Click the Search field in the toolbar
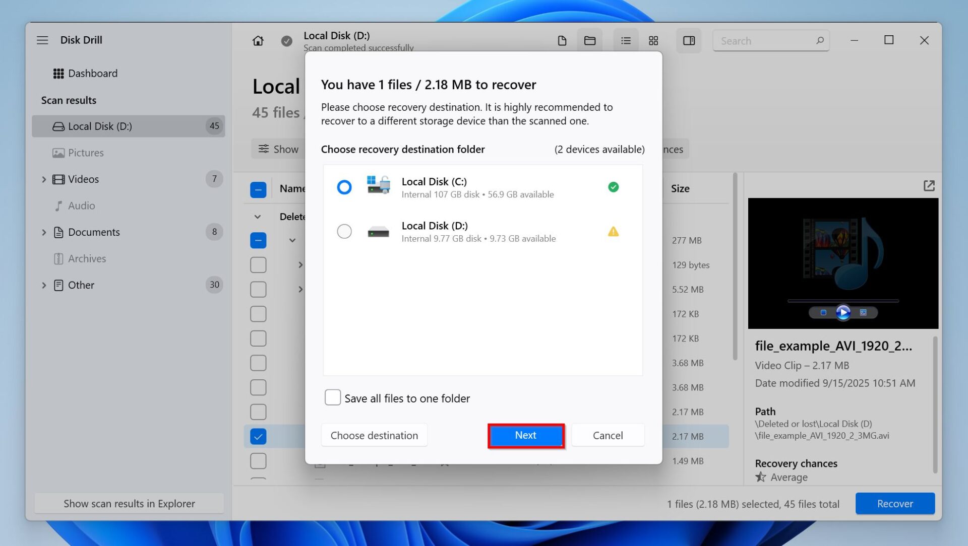The image size is (968, 546). click(x=770, y=40)
